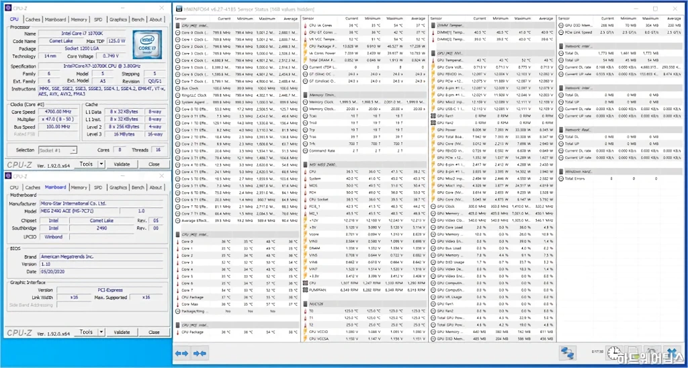688x368 pixels.
Task: Reset the HWiNFO elapsed time clock icon
Action: click(x=615, y=352)
